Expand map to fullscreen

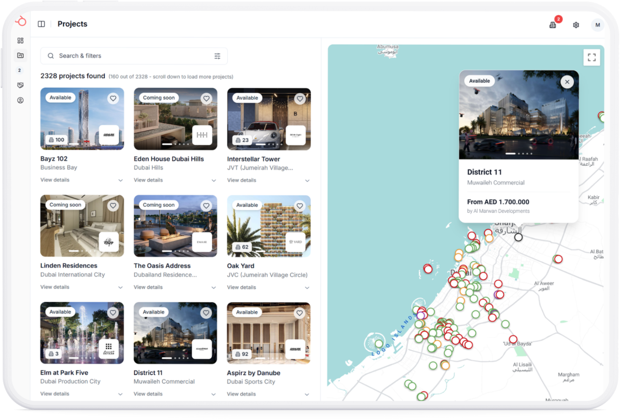[x=592, y=57]
